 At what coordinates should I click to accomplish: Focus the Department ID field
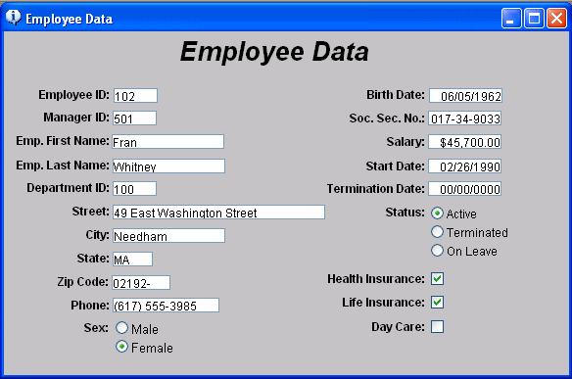tap(134, 189)
